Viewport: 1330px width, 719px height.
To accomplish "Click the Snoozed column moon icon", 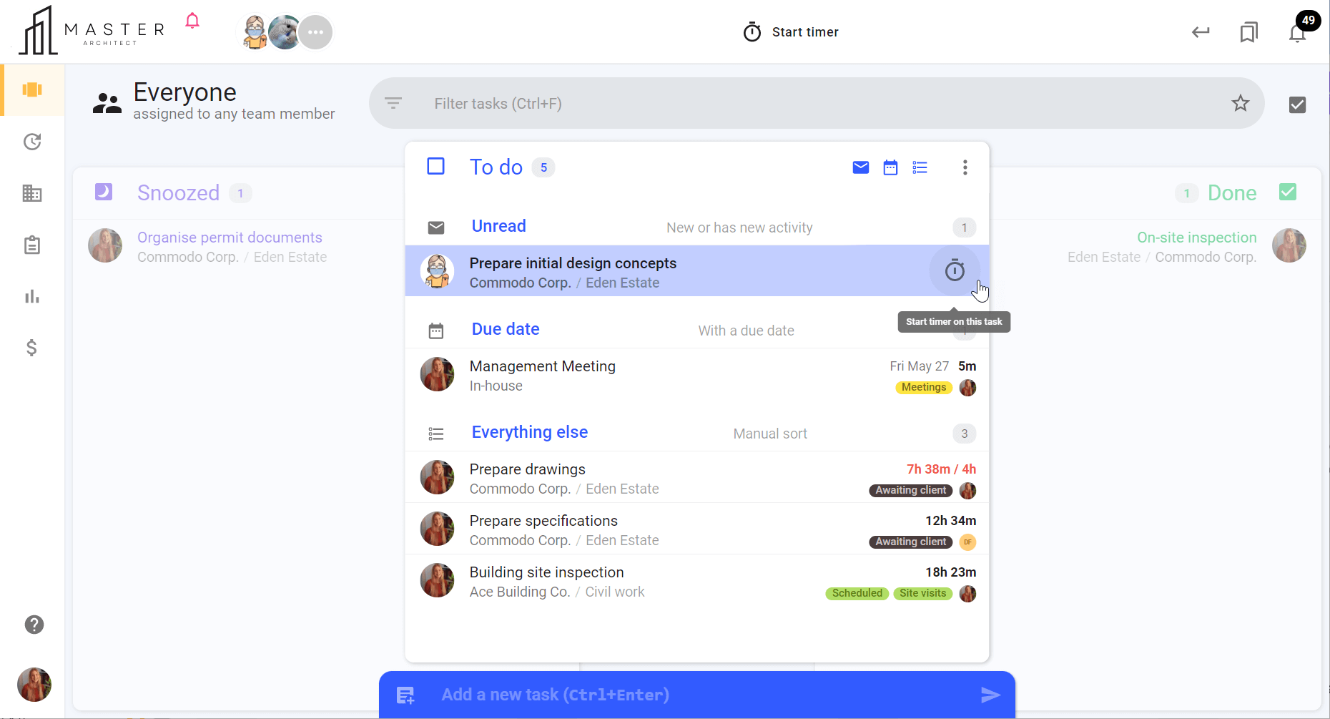I will 104,192.
